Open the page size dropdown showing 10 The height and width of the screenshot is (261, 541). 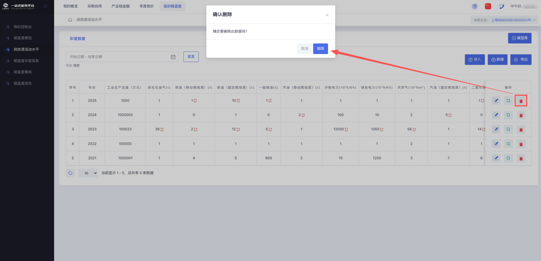point(88,173)
